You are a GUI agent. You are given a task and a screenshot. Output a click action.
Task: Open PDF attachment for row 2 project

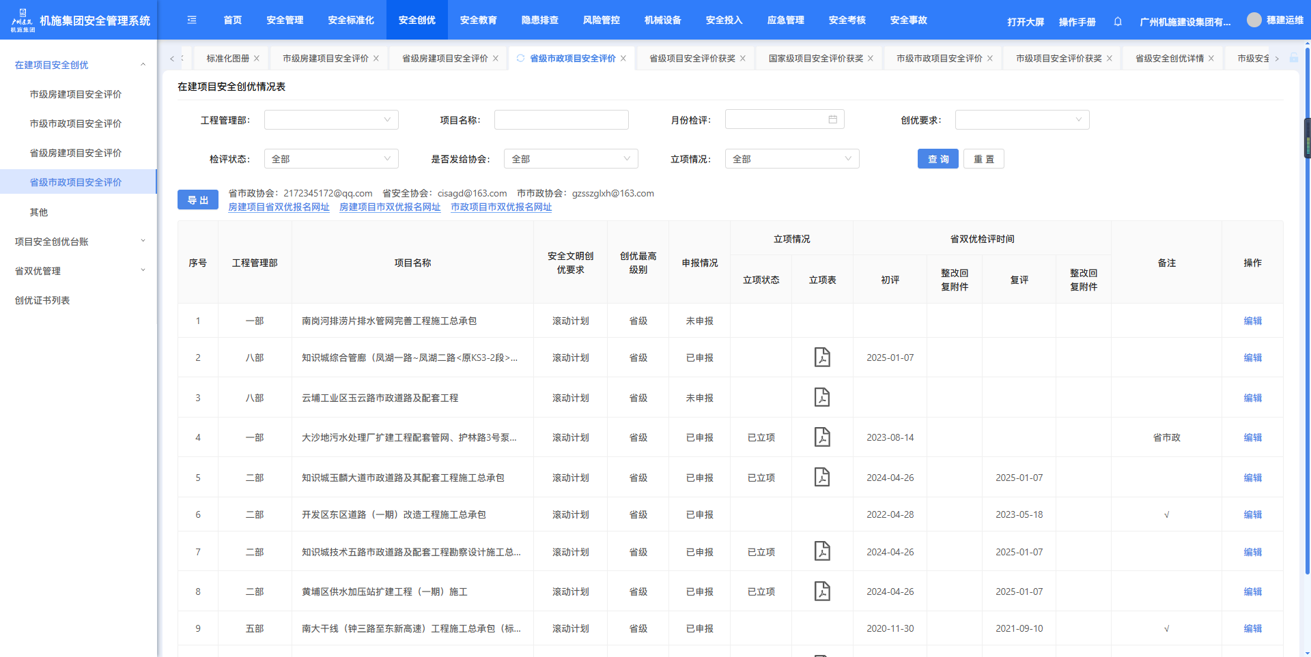822,357
